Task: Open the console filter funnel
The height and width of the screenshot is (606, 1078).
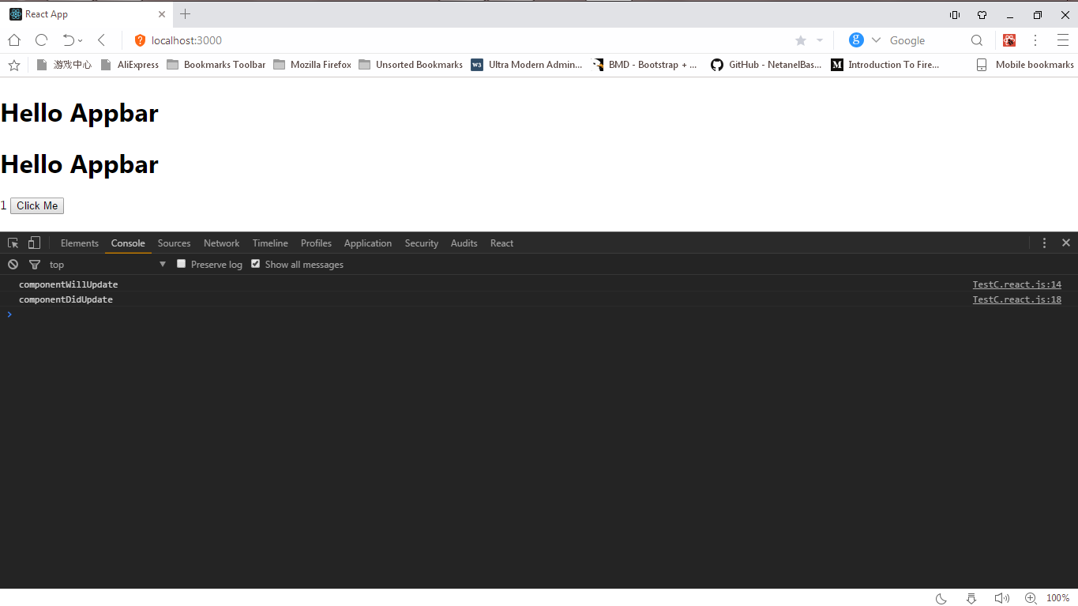Action: [35, 265]
